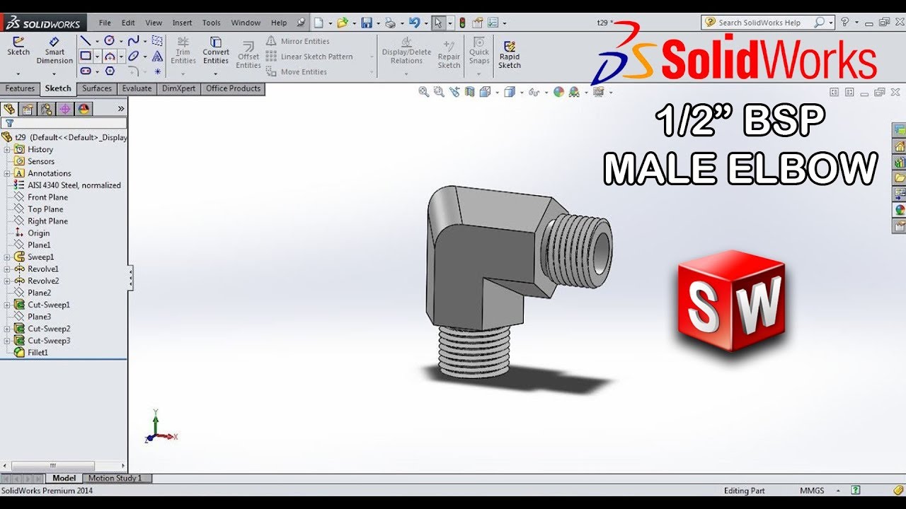Click Zoom to Area icon

(x=439, y=92)
